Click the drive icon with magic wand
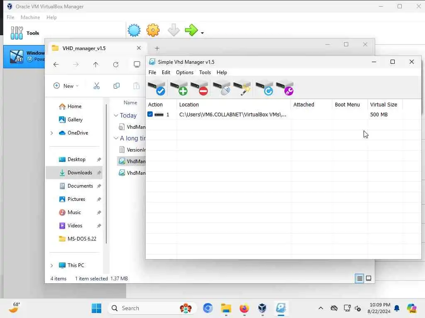Image resolution: width=425 pixels, height=318 pixels. [x=242, y=88]
